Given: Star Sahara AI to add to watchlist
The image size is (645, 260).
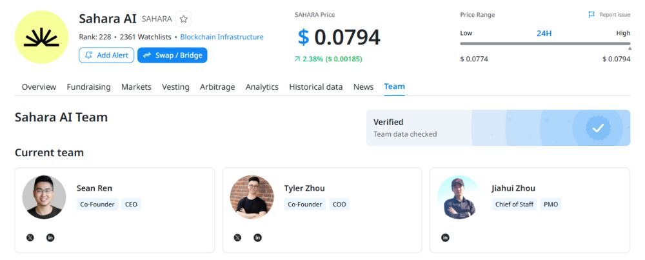Looking at the screenshot, I should 184,19.
